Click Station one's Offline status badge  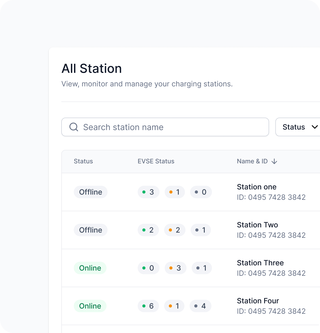click(91, 192)
